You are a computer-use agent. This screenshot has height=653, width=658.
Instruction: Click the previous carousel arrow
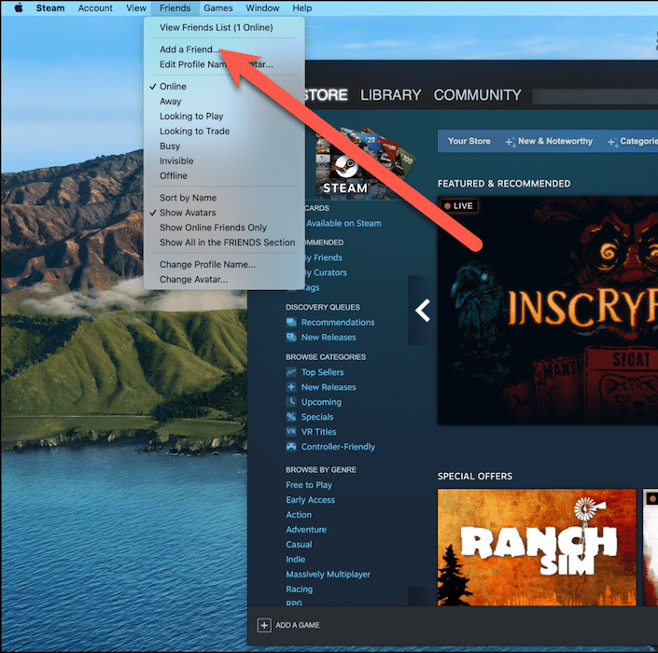coord(422,311)
